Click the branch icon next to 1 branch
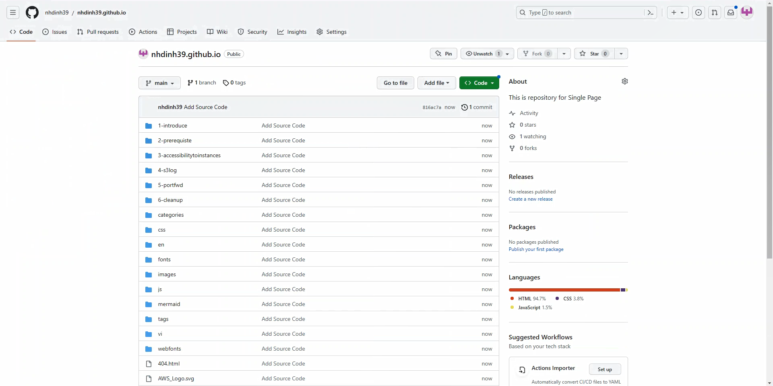 point(190,83)
